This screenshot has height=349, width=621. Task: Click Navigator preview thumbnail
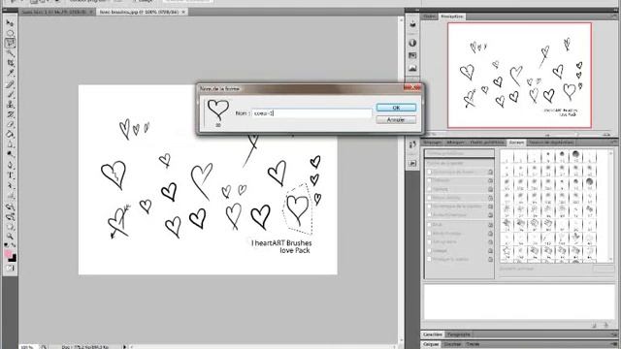coord(520,76)
